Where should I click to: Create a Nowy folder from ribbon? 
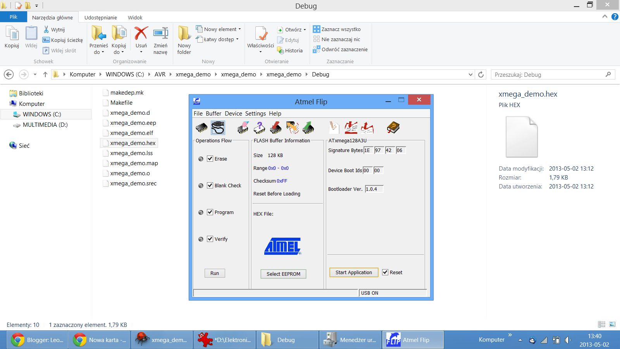point(184,40)
